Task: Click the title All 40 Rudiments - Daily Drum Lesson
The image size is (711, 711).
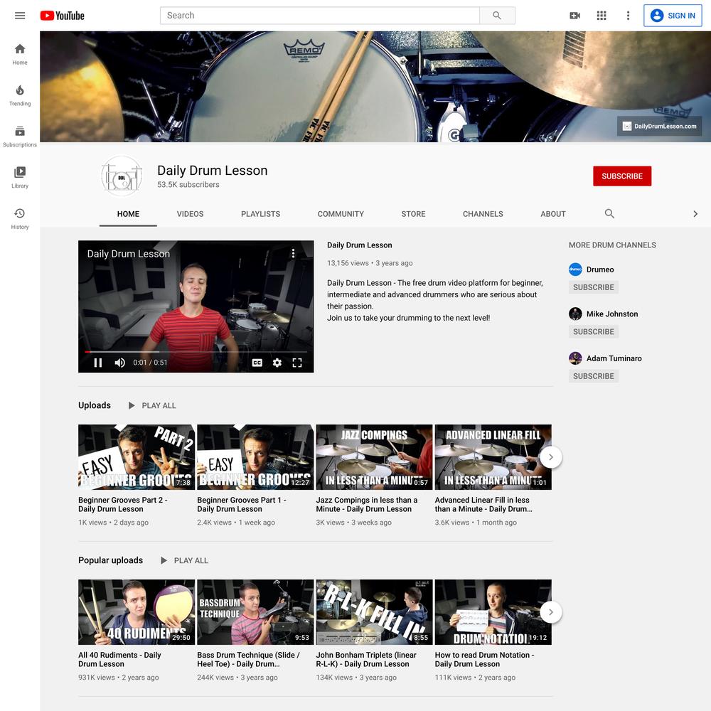Action: coord(119,659)
